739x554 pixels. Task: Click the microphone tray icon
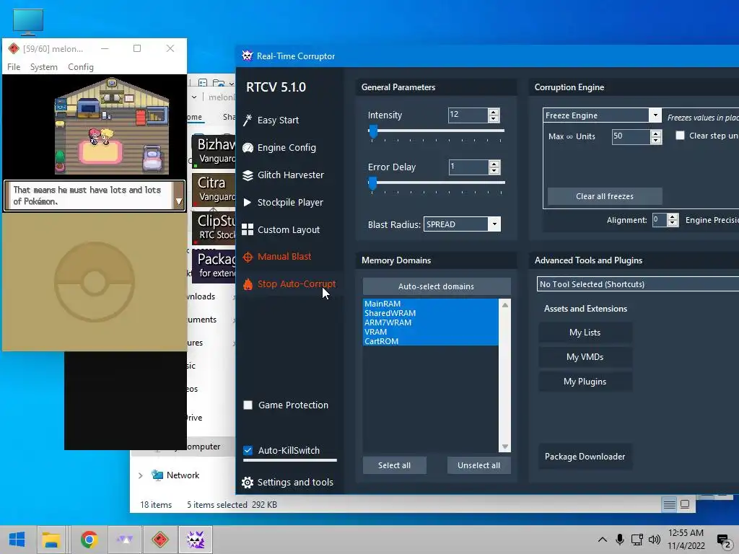click(620, 540)
